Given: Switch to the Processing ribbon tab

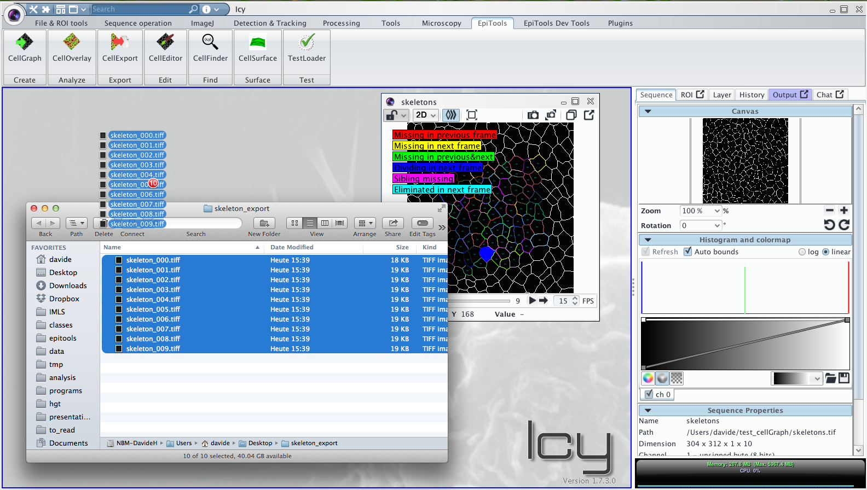Looking at the screenshot, I should point(342,23).
